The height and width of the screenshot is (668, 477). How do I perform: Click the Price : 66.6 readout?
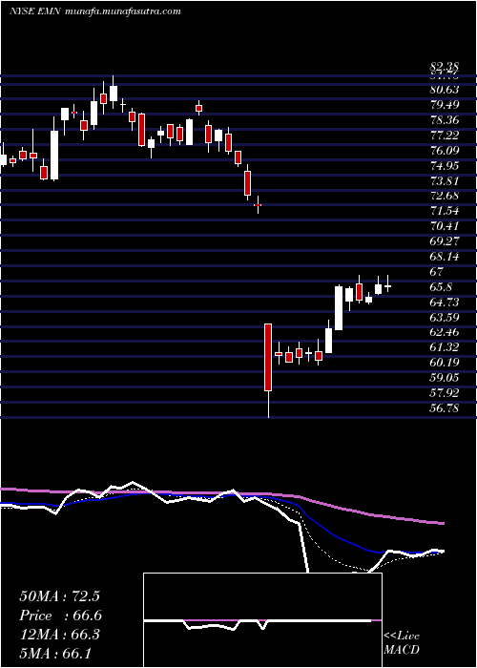(60, 616)
